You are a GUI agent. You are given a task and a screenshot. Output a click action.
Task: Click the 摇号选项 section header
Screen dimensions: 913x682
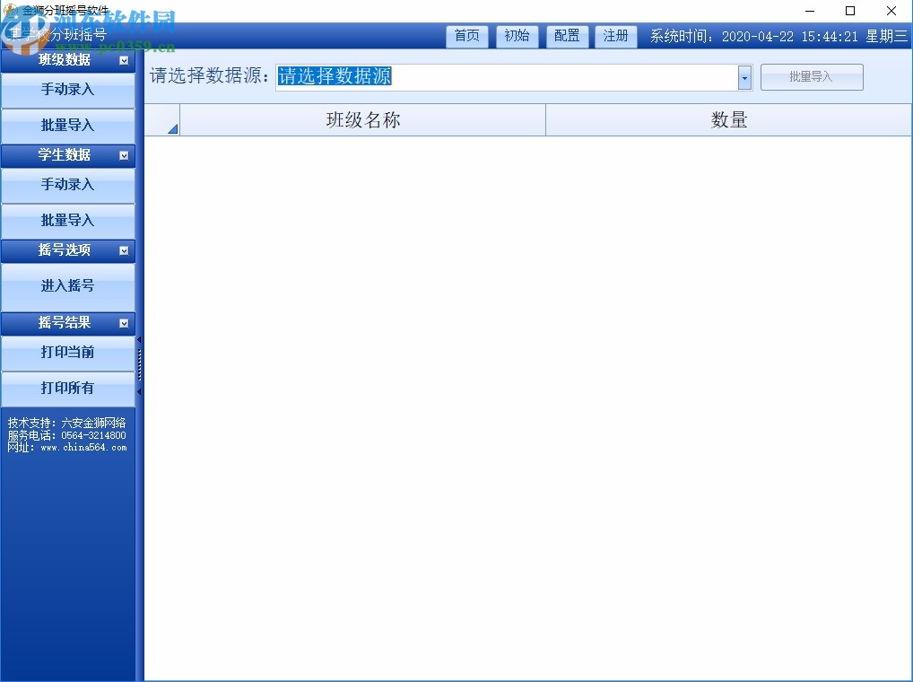67,249
